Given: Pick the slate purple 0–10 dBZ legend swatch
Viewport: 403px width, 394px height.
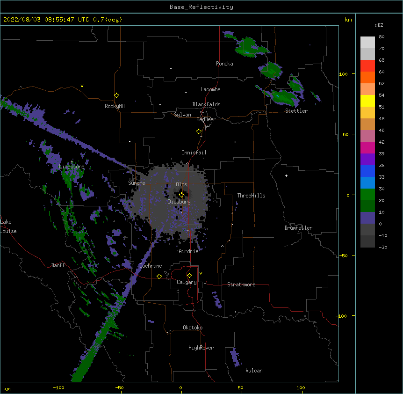Looking at the screenshot, I should (367, 218).
